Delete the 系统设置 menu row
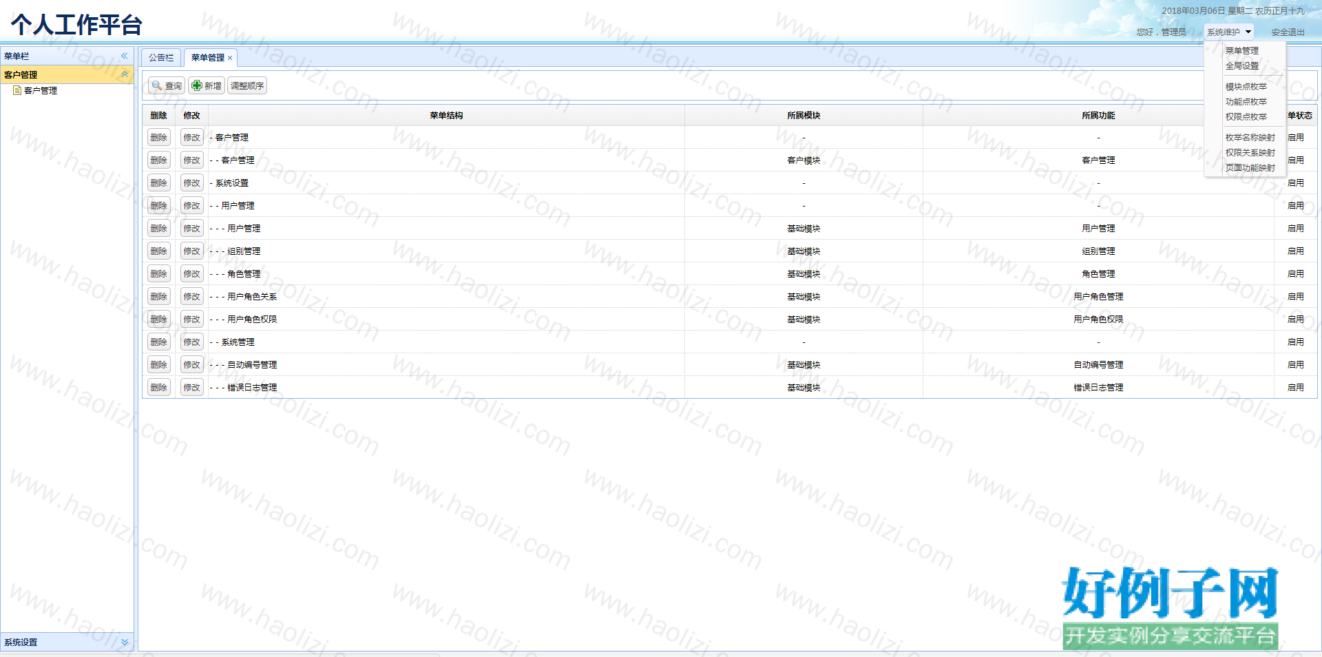The height and width of the screenshot is (657, 1322). pos(159,182)
